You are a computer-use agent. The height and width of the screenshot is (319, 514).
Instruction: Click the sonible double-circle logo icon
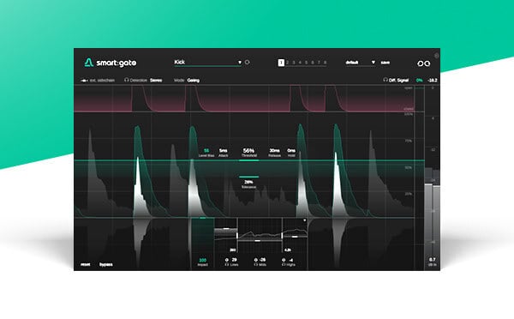click(423, 63)
